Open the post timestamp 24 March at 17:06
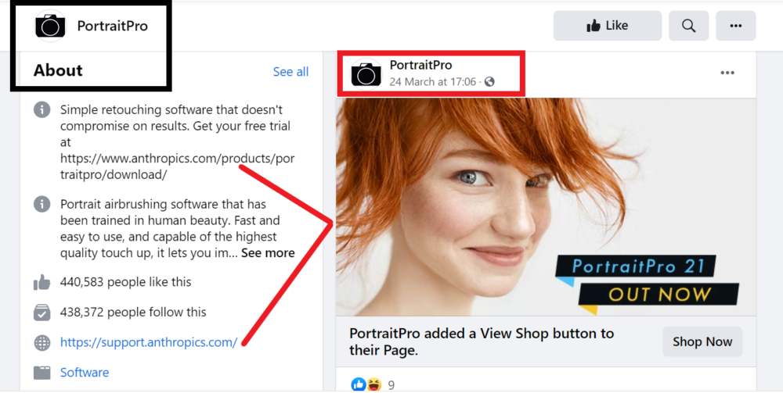Screen dimensions: 783x393 (x=432, y=82)
